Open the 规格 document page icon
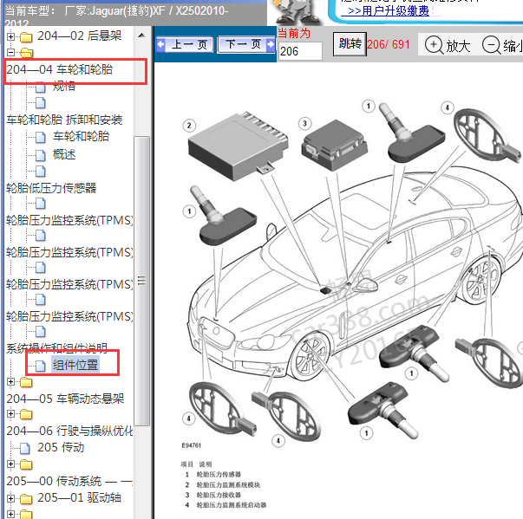 click(x=40, y=86)
